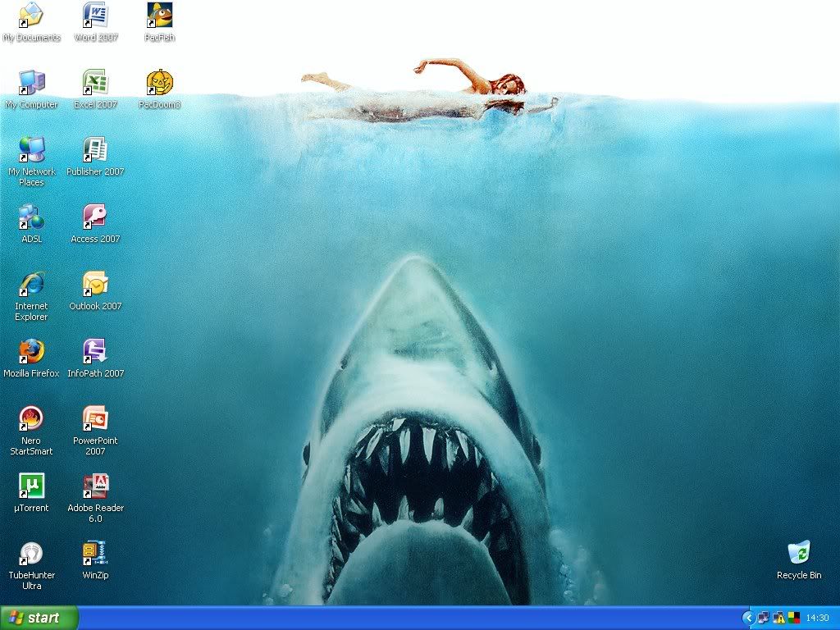Select the Access 2007 icon
The height and width of the screenshot is (630, 840).
pyautogui.click(x=95, y=217)
